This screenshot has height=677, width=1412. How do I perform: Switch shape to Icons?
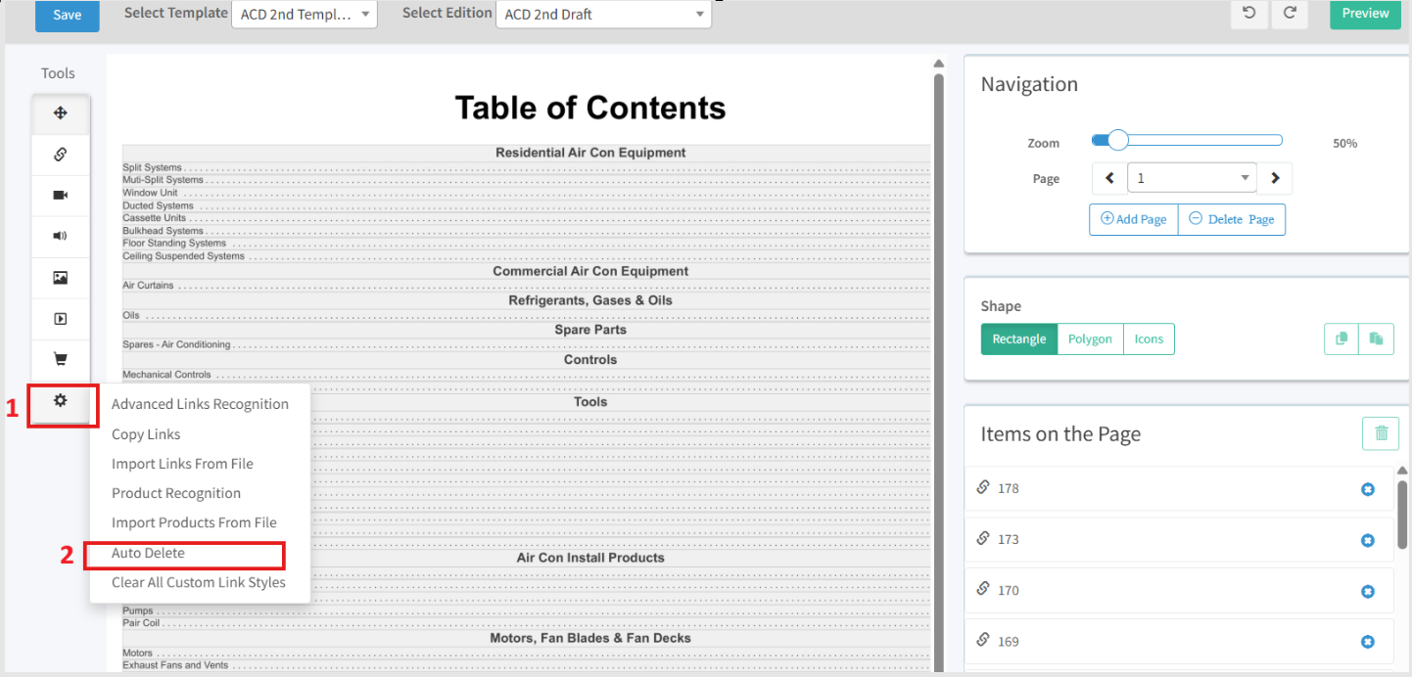click(x=1149, y=339)
